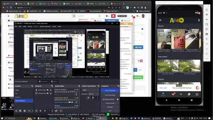213x120 pixels.
Task: Mute Audio Input Capture speaker icon
Action: (x=73, y=102)
